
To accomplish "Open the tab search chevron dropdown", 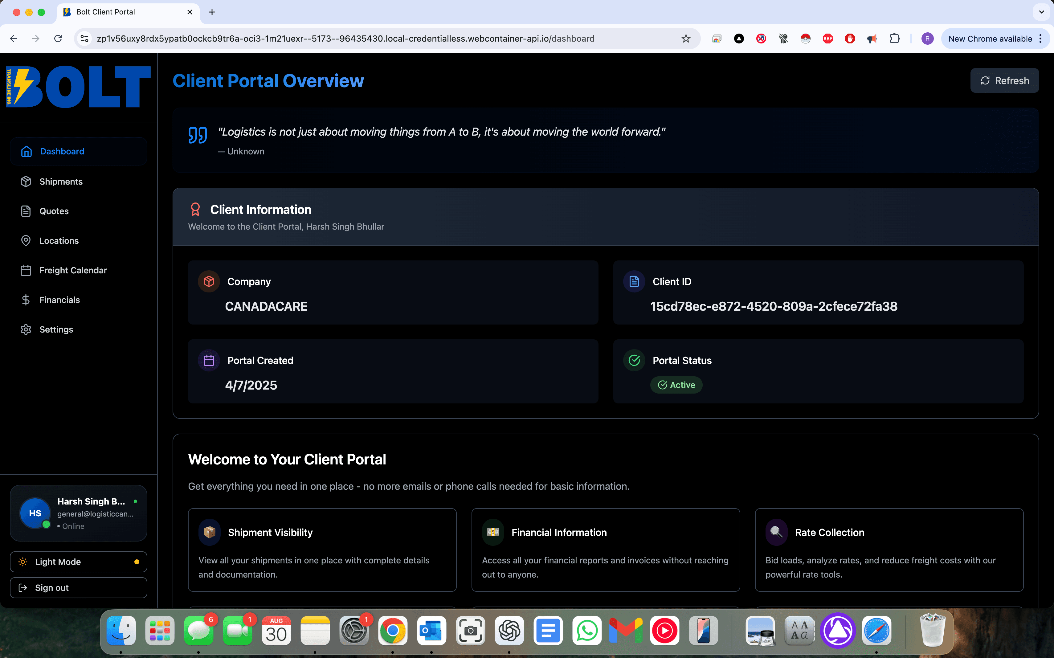I will [x=1041, y=12].
